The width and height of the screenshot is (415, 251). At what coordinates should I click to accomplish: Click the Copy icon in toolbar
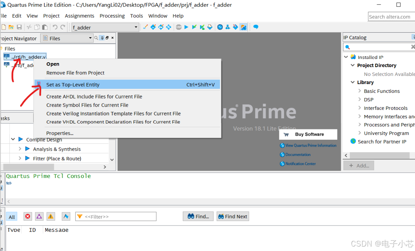[x=37, y=27]
